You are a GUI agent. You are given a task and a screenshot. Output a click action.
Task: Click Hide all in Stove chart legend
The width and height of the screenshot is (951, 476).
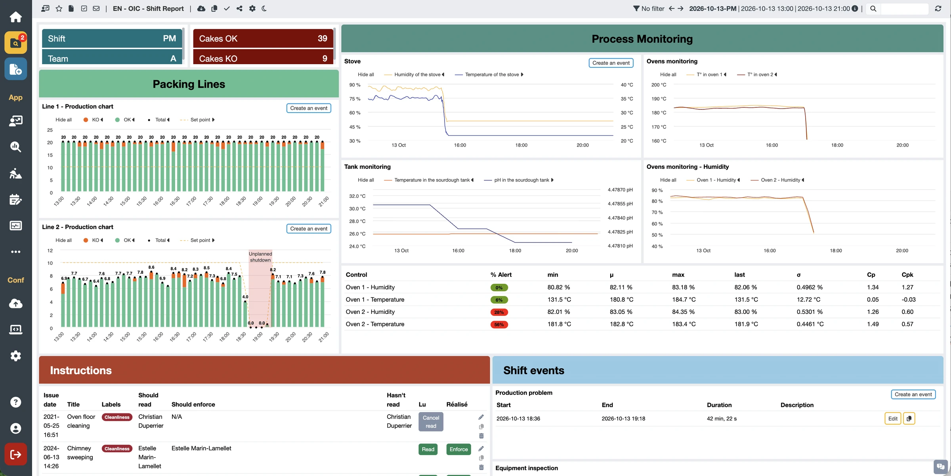[x=366, y=75]
